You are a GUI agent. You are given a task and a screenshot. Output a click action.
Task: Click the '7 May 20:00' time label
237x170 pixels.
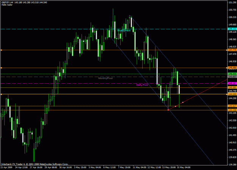(x=124, y=168)
